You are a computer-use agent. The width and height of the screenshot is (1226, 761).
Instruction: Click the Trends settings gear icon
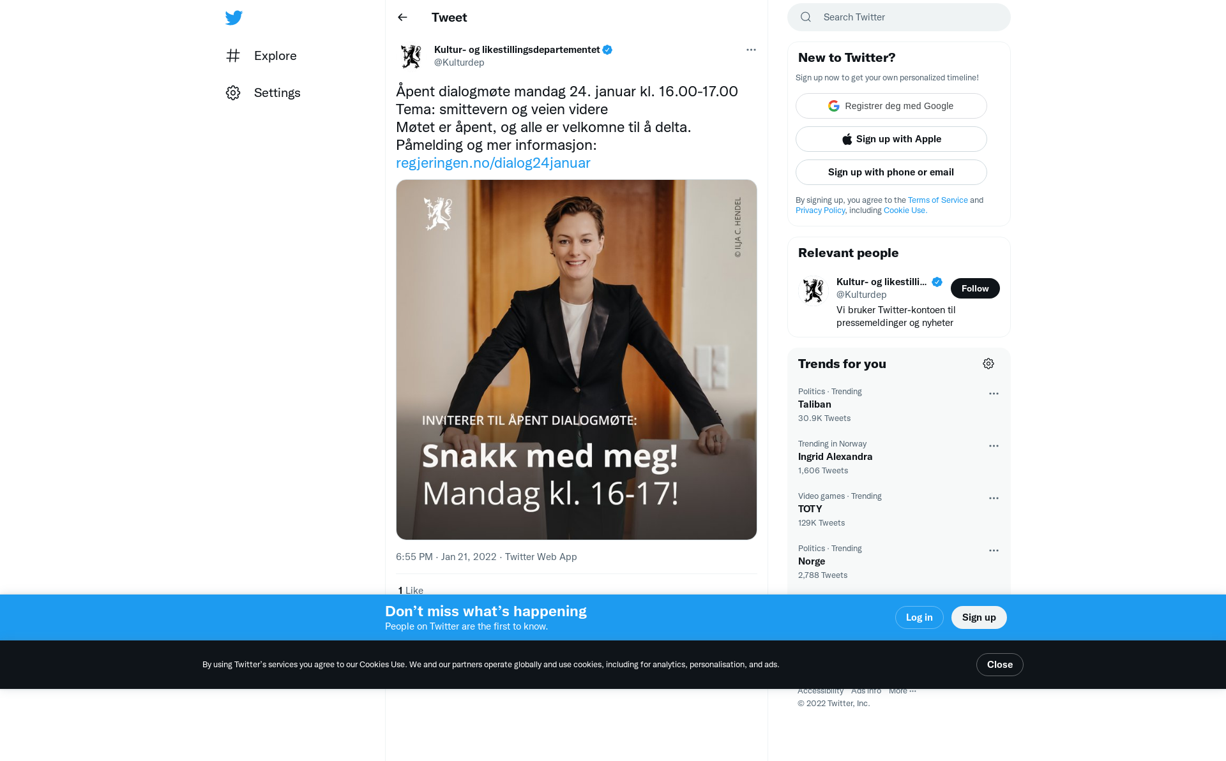[988, 364]
